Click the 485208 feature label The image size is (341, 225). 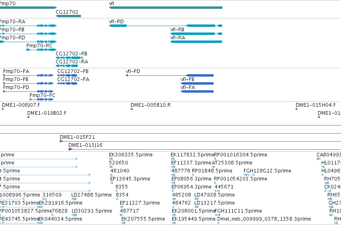pos(182,195)
